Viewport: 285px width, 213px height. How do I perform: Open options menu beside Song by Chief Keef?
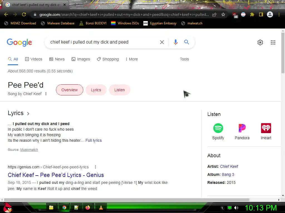tap(46, 94)
